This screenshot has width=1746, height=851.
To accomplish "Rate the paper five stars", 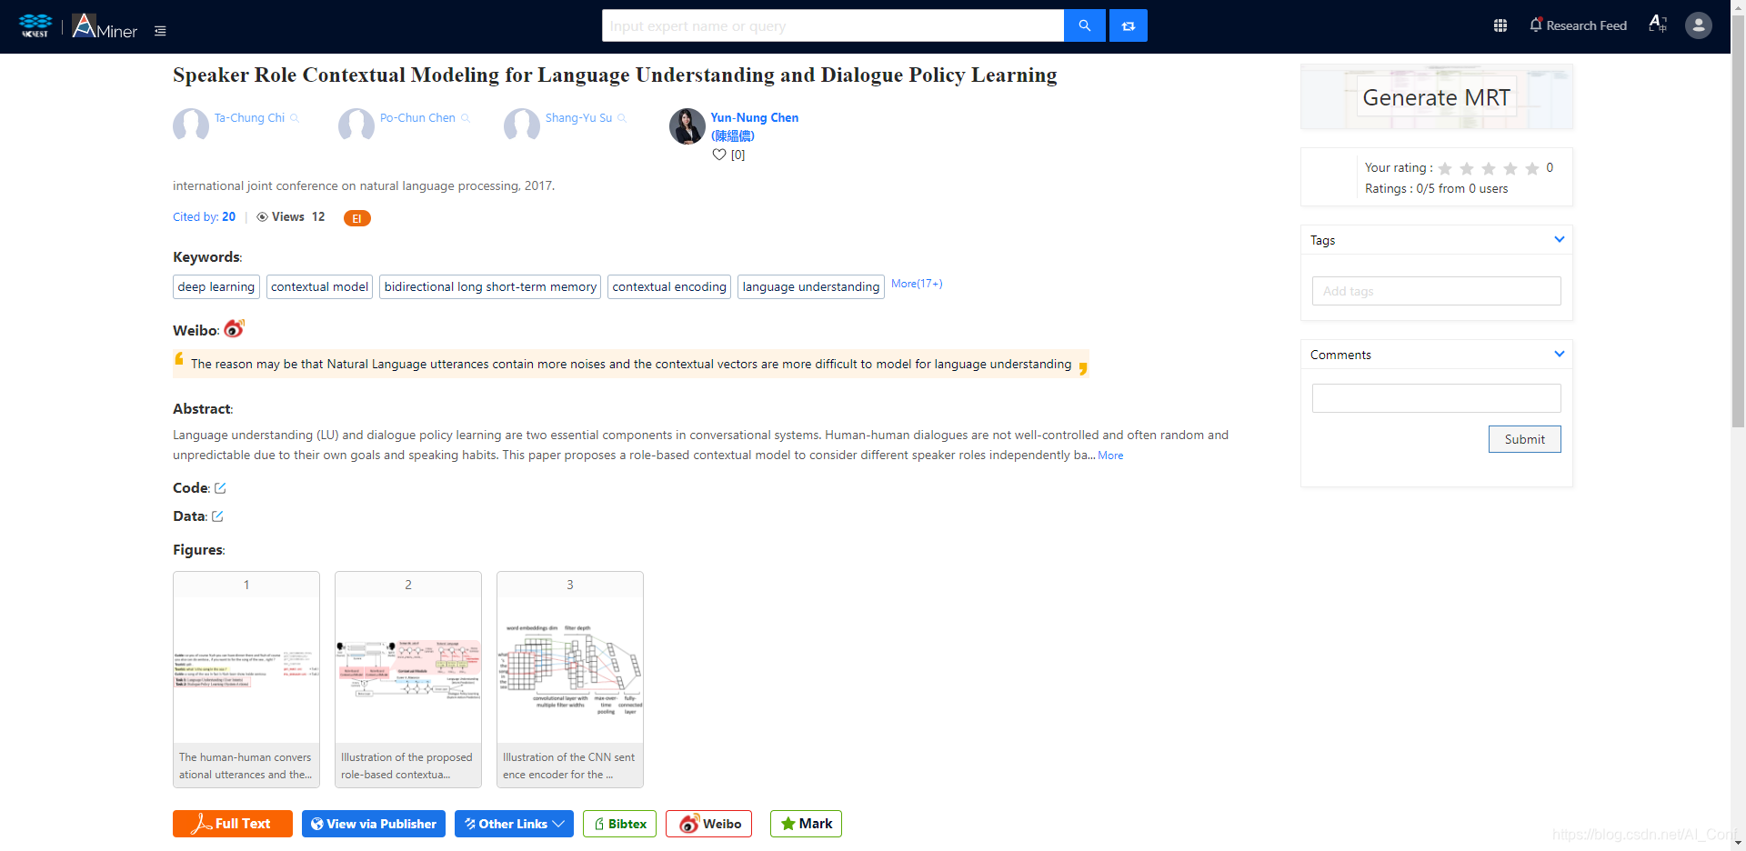I will point(1532,168).
